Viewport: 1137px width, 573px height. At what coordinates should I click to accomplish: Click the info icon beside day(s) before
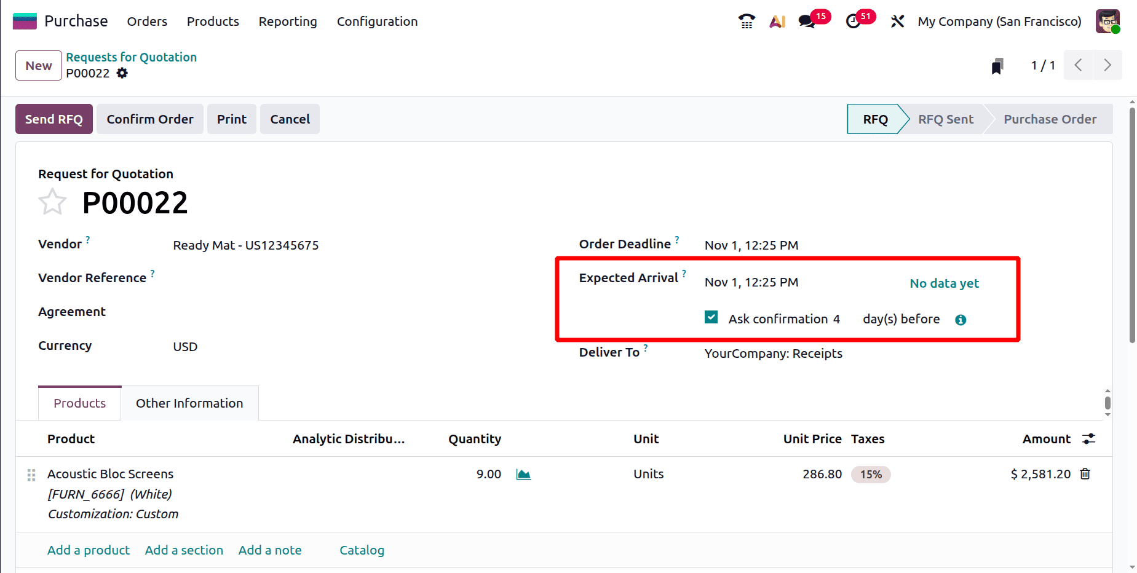click(961, 320)
